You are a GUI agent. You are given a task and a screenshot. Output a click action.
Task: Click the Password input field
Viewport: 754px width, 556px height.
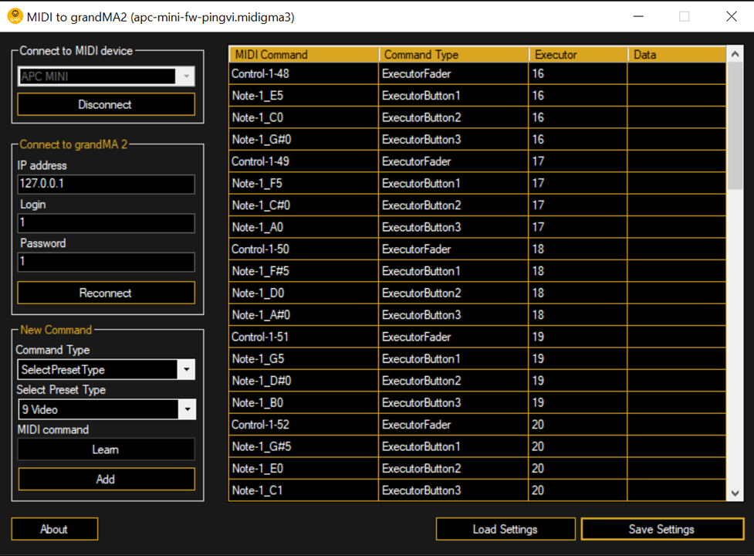106,262
